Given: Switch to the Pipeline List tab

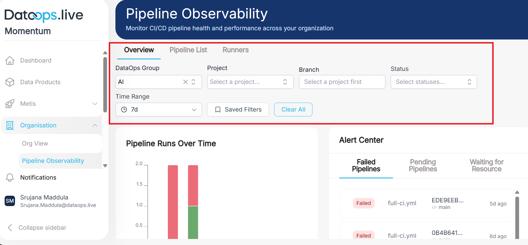Looking at the screenshot, I should click(188, 50).
